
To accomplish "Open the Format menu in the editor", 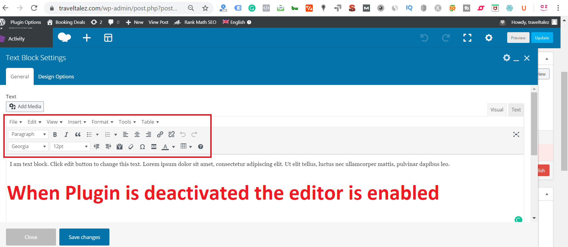I will coord(102,122).
